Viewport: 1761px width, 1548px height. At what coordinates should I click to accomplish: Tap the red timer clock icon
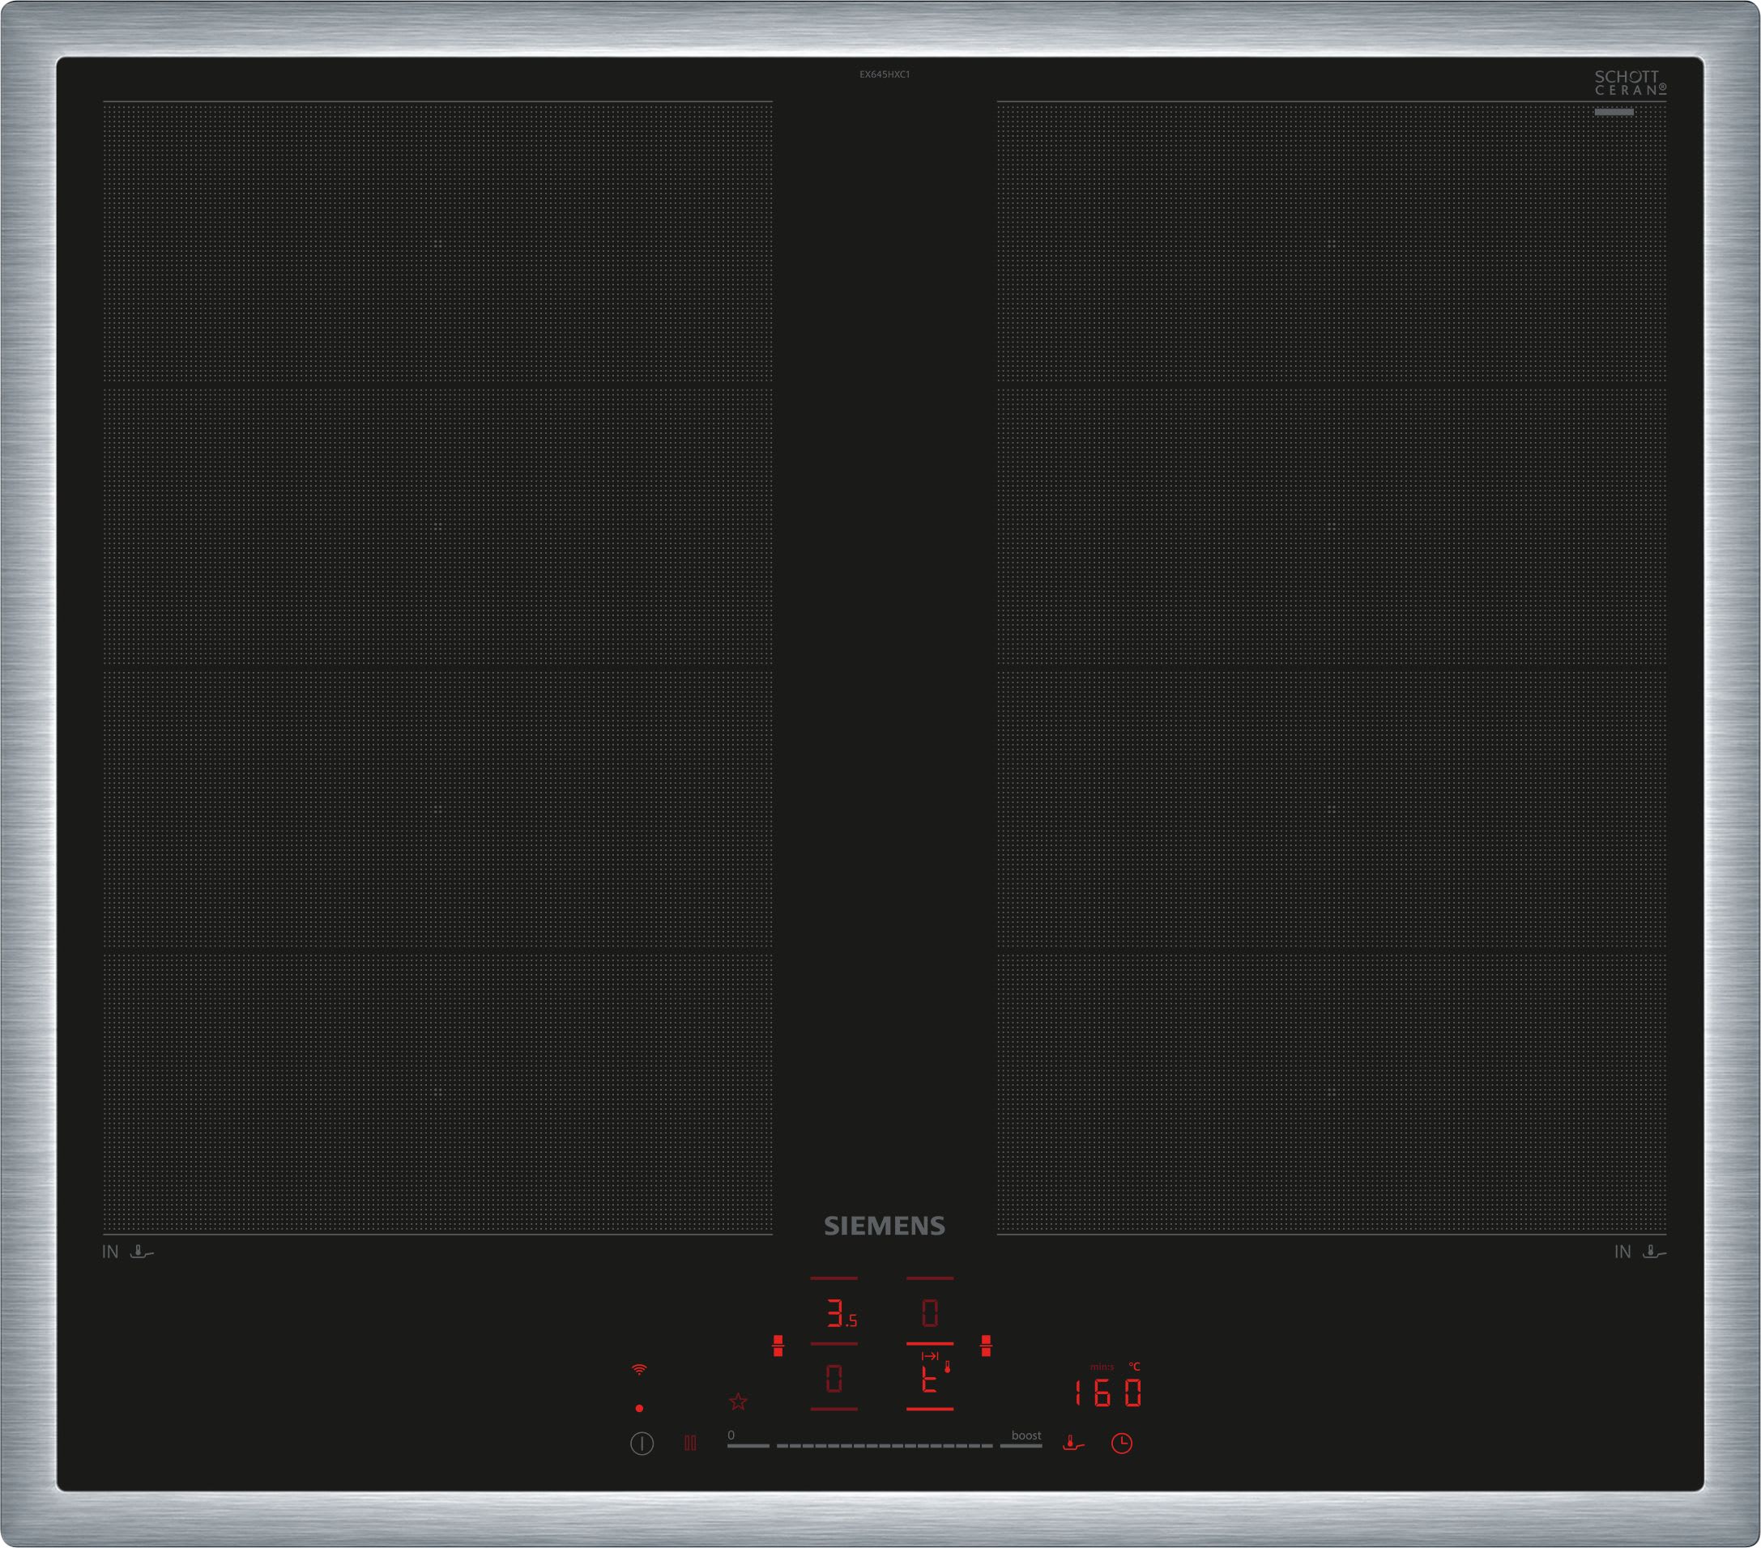point(1122,1443)
